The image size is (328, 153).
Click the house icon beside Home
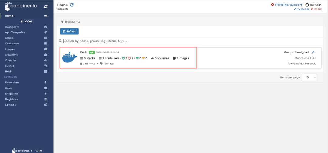pyautogui.click(x=45, y=16)
